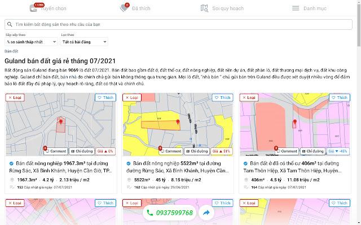Call the phone number 0937599768

(x=169, y=213)
